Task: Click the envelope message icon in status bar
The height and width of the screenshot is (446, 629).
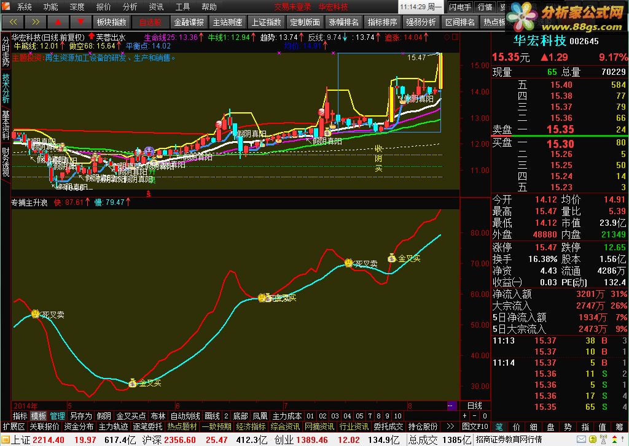Action: click(x=581, y=440)
